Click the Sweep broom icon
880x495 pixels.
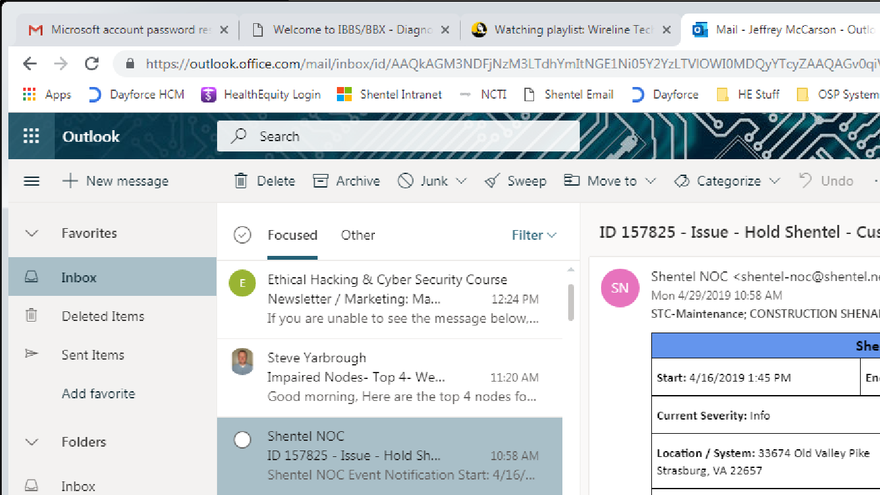[492, 181]
